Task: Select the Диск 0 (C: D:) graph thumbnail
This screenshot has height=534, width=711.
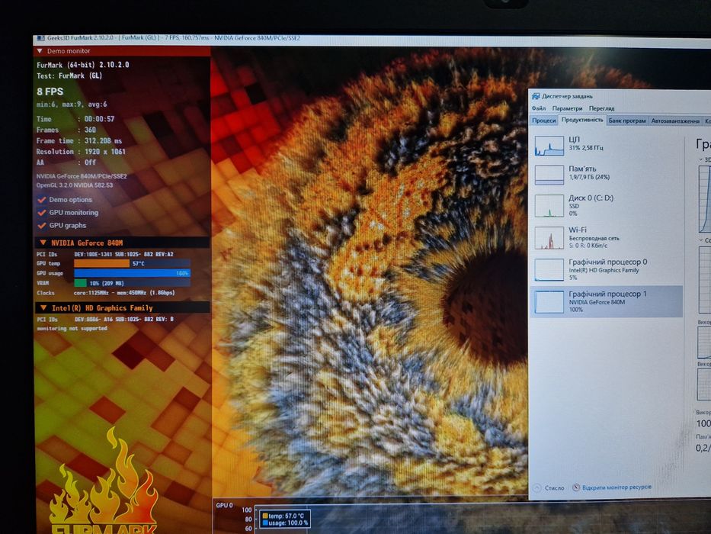Action: click(549, 206)
